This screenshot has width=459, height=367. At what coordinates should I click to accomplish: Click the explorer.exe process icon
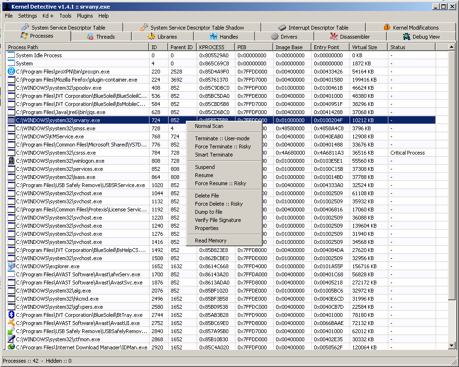(11, 266)
